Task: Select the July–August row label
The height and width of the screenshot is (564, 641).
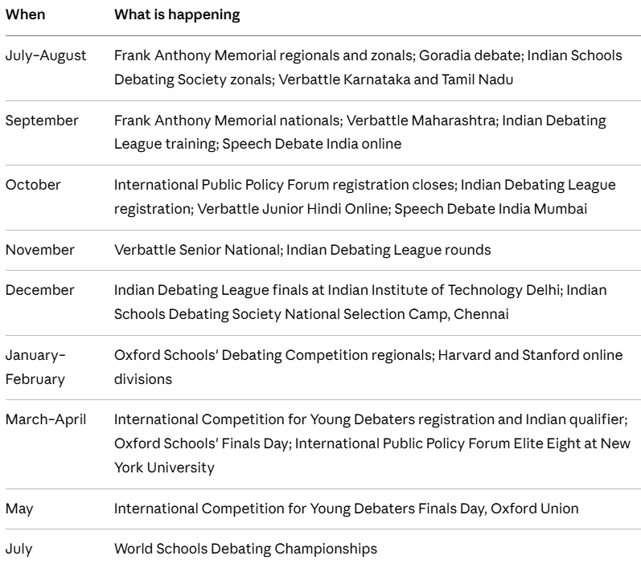Action: [46, 55]
